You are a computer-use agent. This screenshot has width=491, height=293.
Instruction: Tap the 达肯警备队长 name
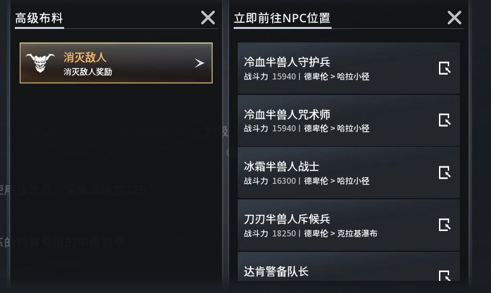[276, 271]
